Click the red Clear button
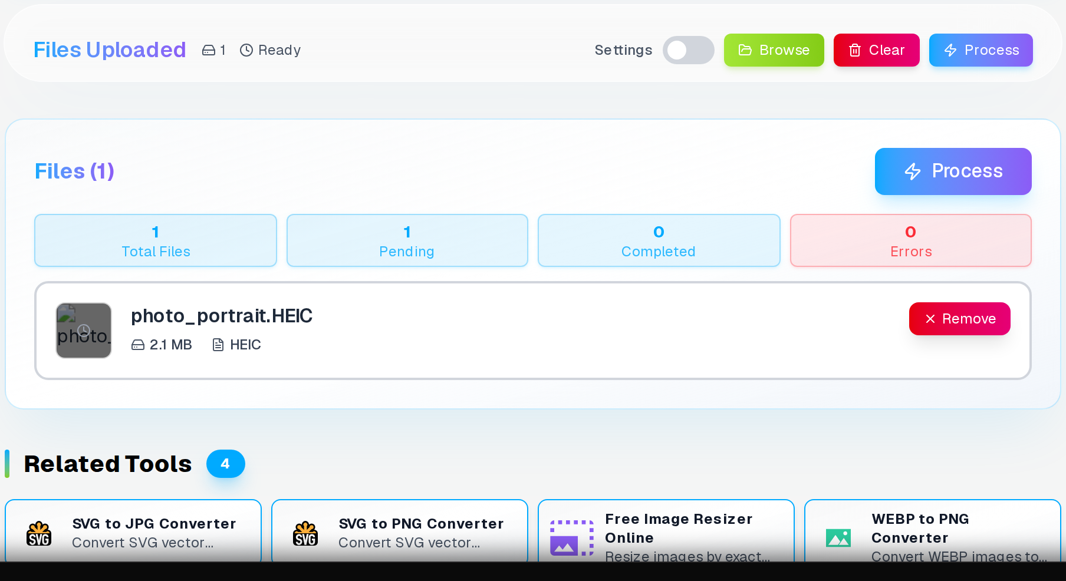This screenshot has width=1066, height=581. pyautogui.click(x=876, y=50)
